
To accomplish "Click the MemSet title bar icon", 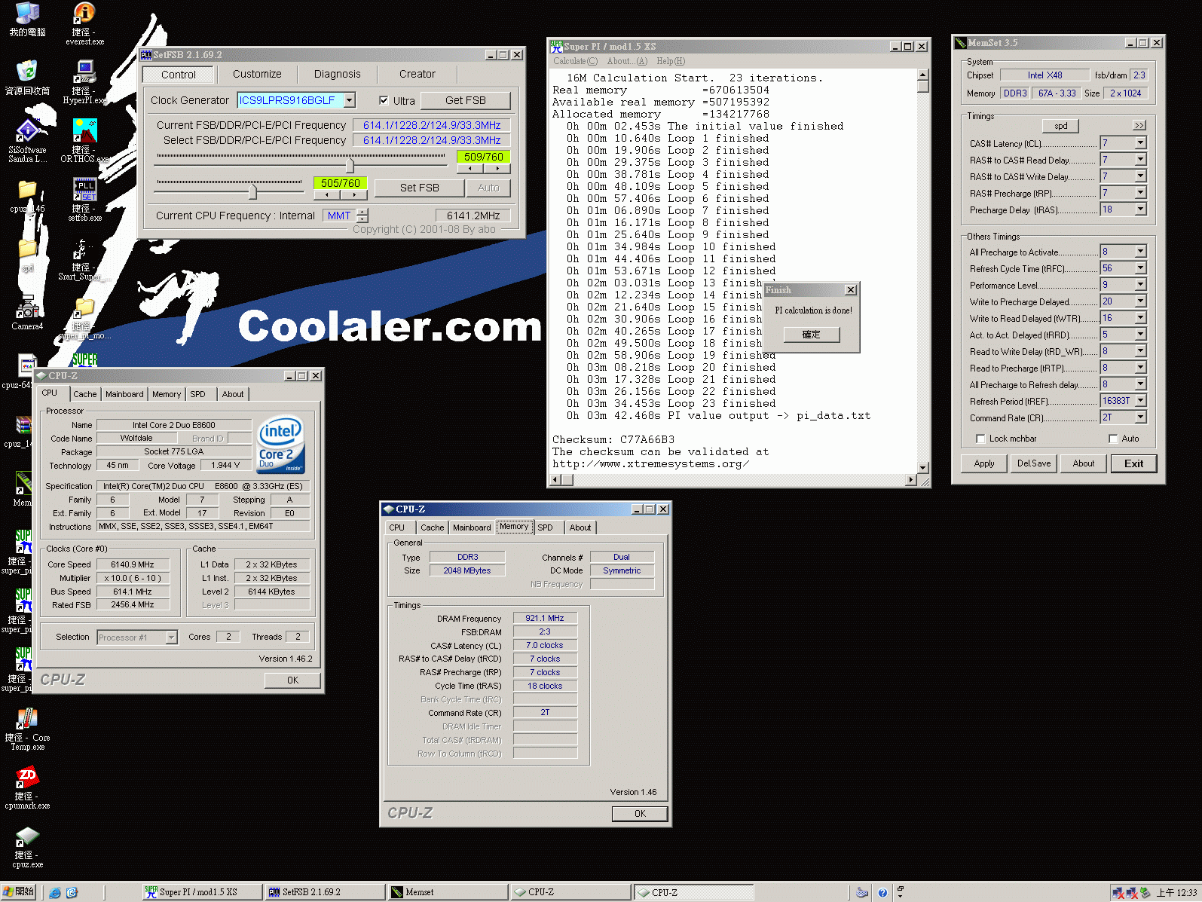I will coord(961,43).
